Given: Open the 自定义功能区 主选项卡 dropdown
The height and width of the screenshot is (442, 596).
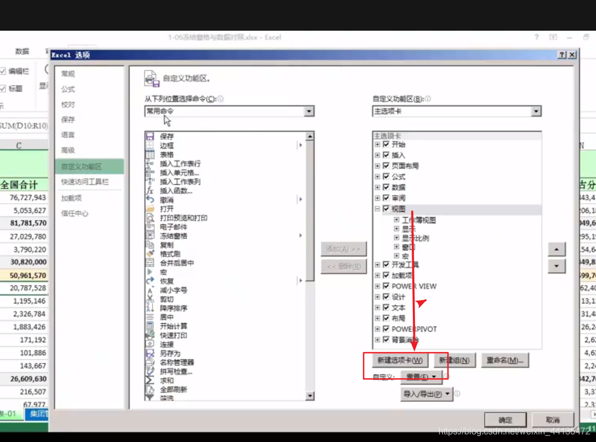Looking at the screenshot, I should [536, 111].
